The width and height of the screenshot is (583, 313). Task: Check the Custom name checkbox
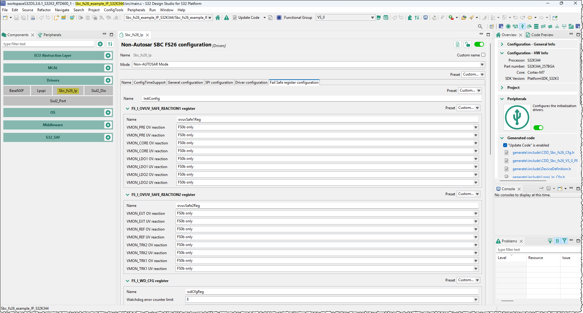coord(483,55)
